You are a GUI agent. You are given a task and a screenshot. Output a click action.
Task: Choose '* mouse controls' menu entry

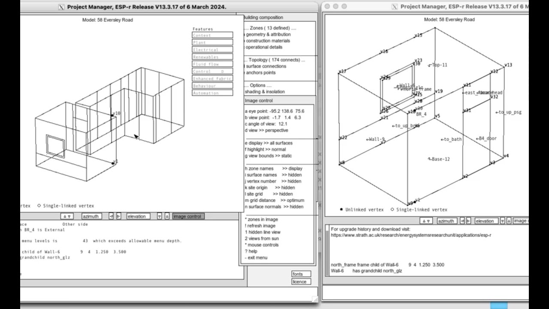(262, 245)
